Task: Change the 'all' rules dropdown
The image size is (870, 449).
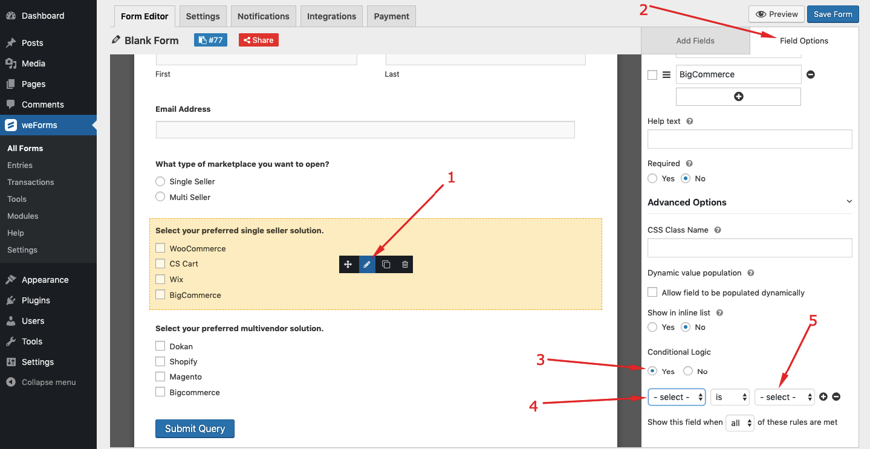Action: tap(739, 422)
